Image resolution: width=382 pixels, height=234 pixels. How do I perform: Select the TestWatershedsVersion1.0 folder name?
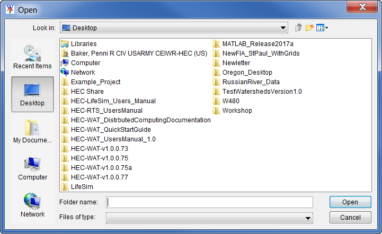tap(262, 91)
